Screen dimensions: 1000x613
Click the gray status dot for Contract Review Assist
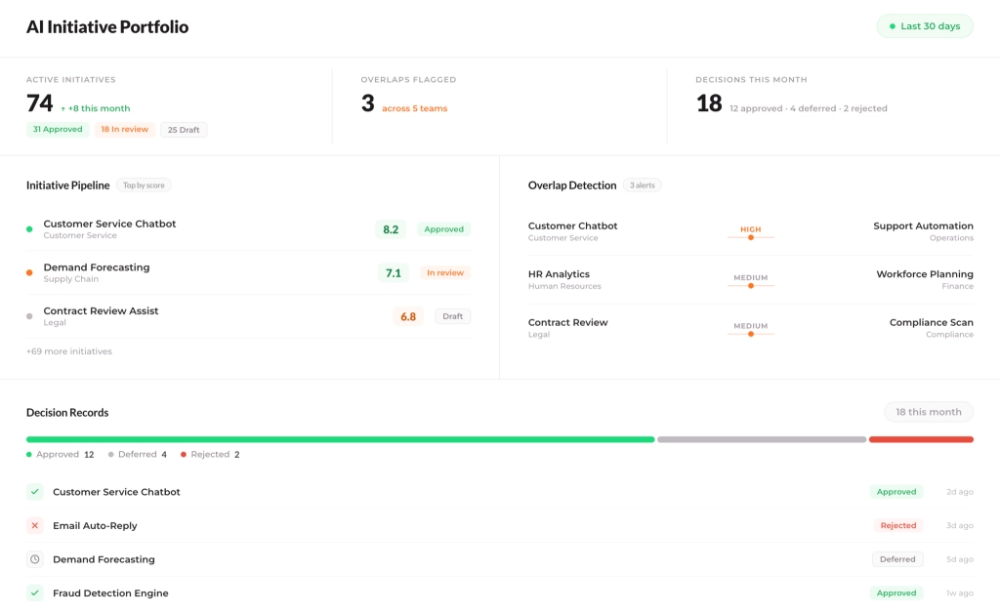point(29,316)
